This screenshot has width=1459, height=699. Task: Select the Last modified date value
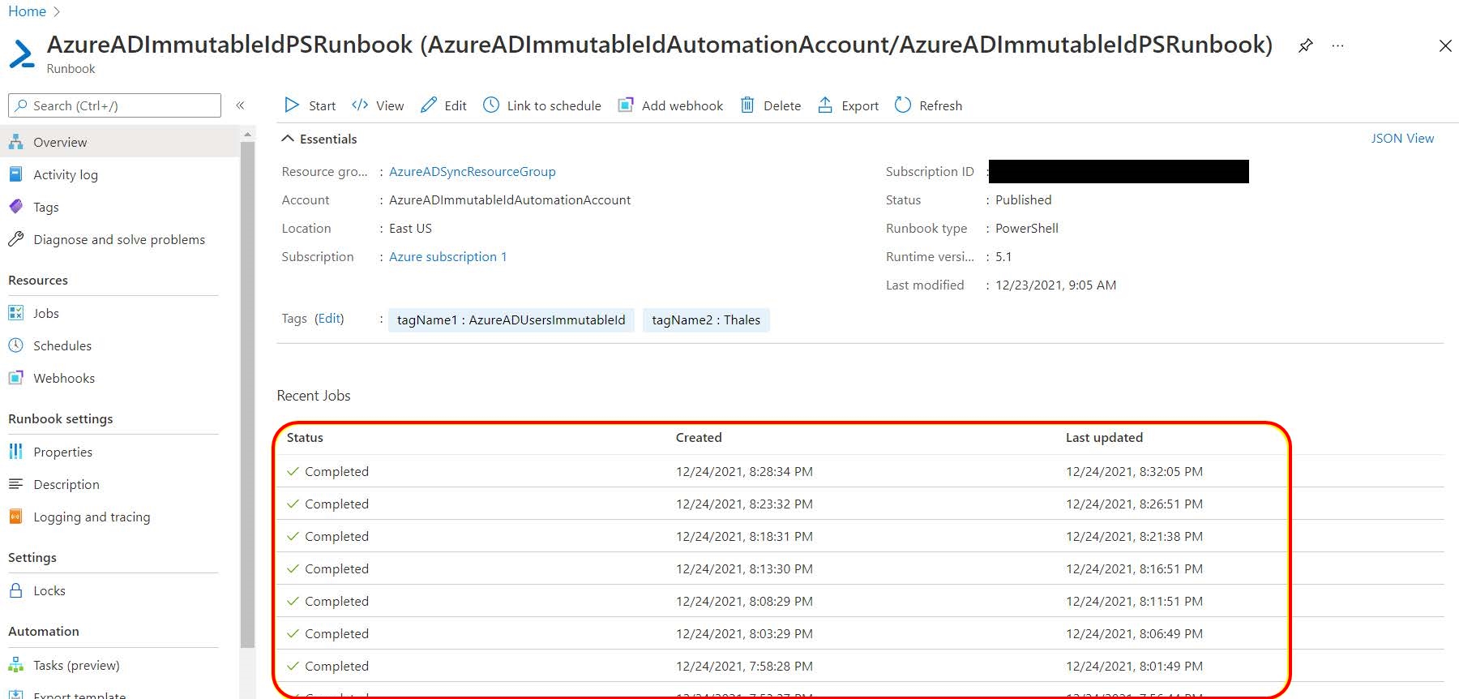(x=1055, y=285)
